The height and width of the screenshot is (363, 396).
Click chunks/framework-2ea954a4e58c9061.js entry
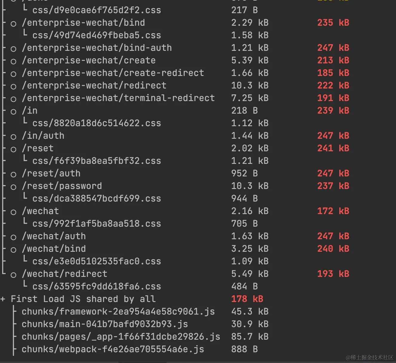[x=118, y=312]
